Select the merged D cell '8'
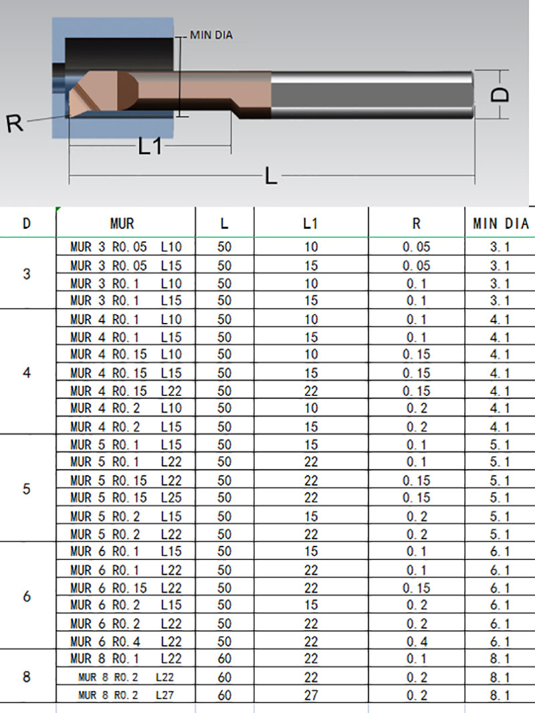 click(27, 677)
